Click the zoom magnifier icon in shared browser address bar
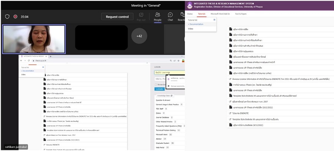Viewport: 334px width, 151px height. pyautogui.click(x=171, y=61)
